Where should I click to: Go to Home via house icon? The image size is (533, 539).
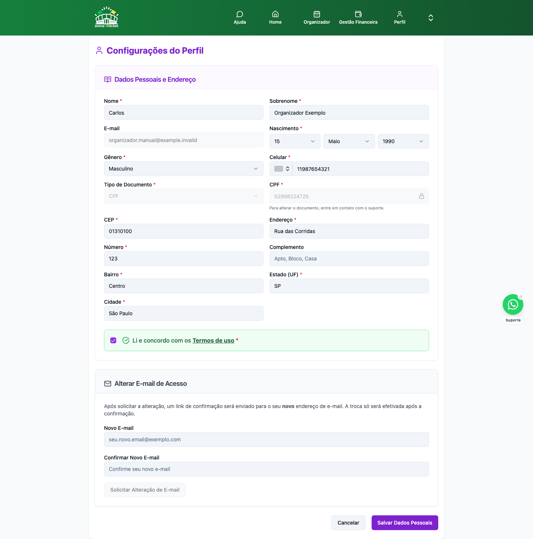click(275, 14)
